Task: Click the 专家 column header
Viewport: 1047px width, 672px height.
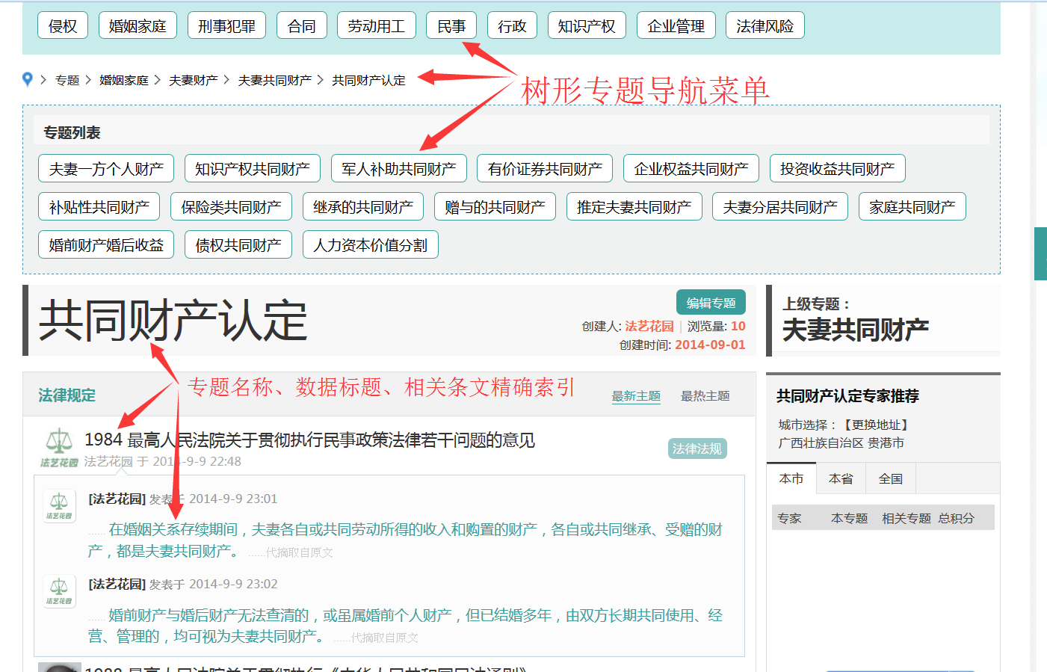Action: pyautogui.click(x=789, y=518)
